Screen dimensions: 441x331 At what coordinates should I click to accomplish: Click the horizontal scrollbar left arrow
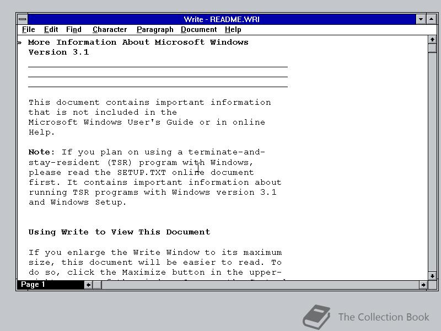coord(88,285)
